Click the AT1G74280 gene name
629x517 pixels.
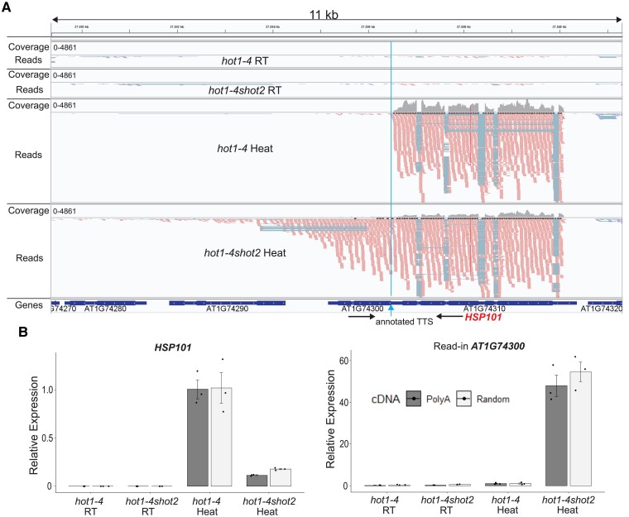point(105,309)
